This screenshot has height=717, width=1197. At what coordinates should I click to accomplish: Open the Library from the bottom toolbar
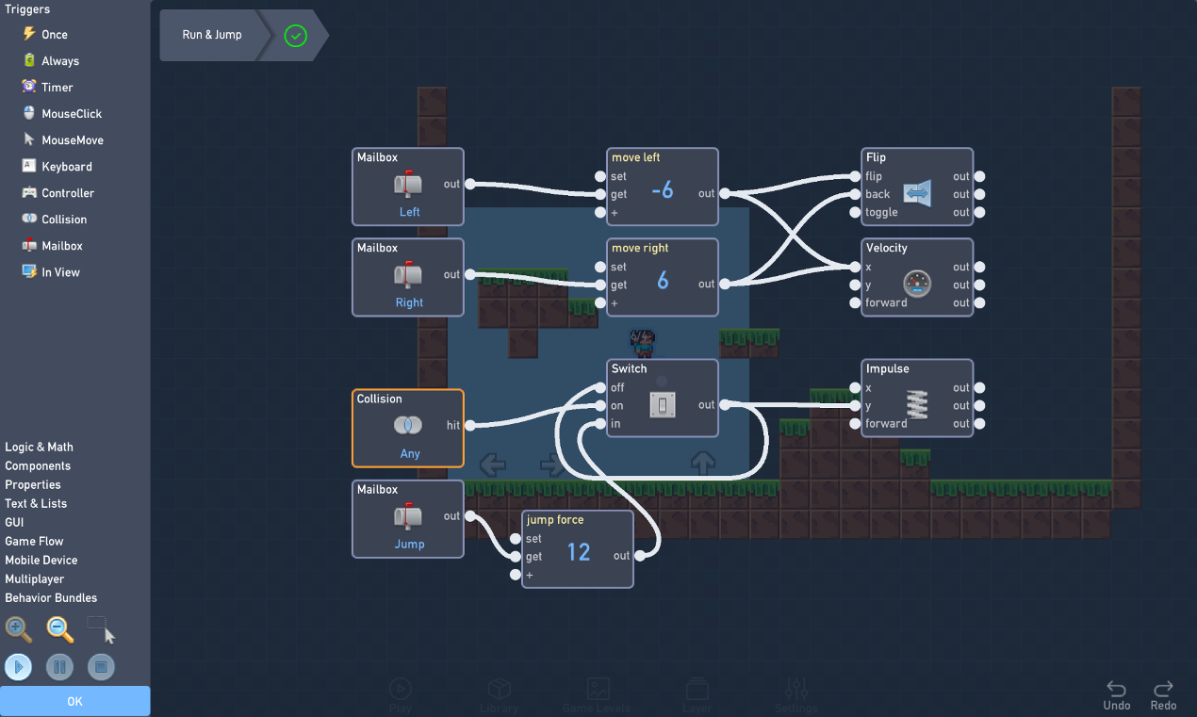coord(499,689)
